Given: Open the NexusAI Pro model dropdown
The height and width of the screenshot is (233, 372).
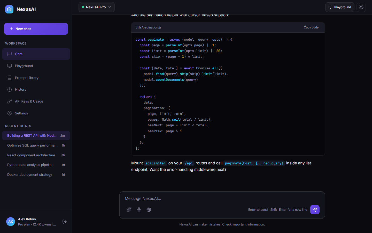Looking at the screenshot, I should click(x=97, y=7).
